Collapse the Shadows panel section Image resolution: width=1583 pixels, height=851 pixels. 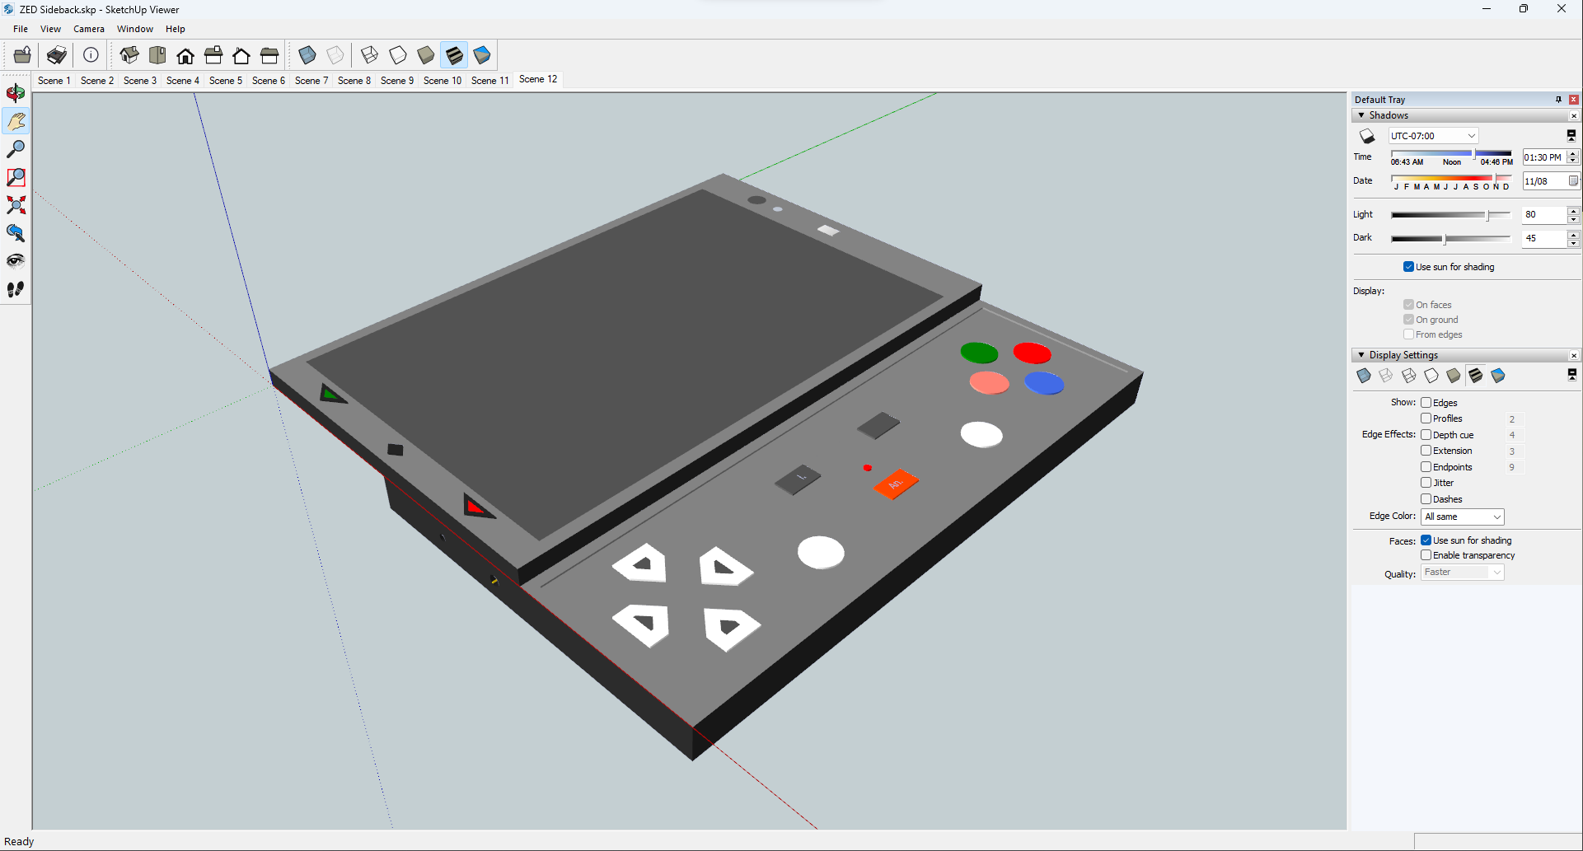[1361, 115]
